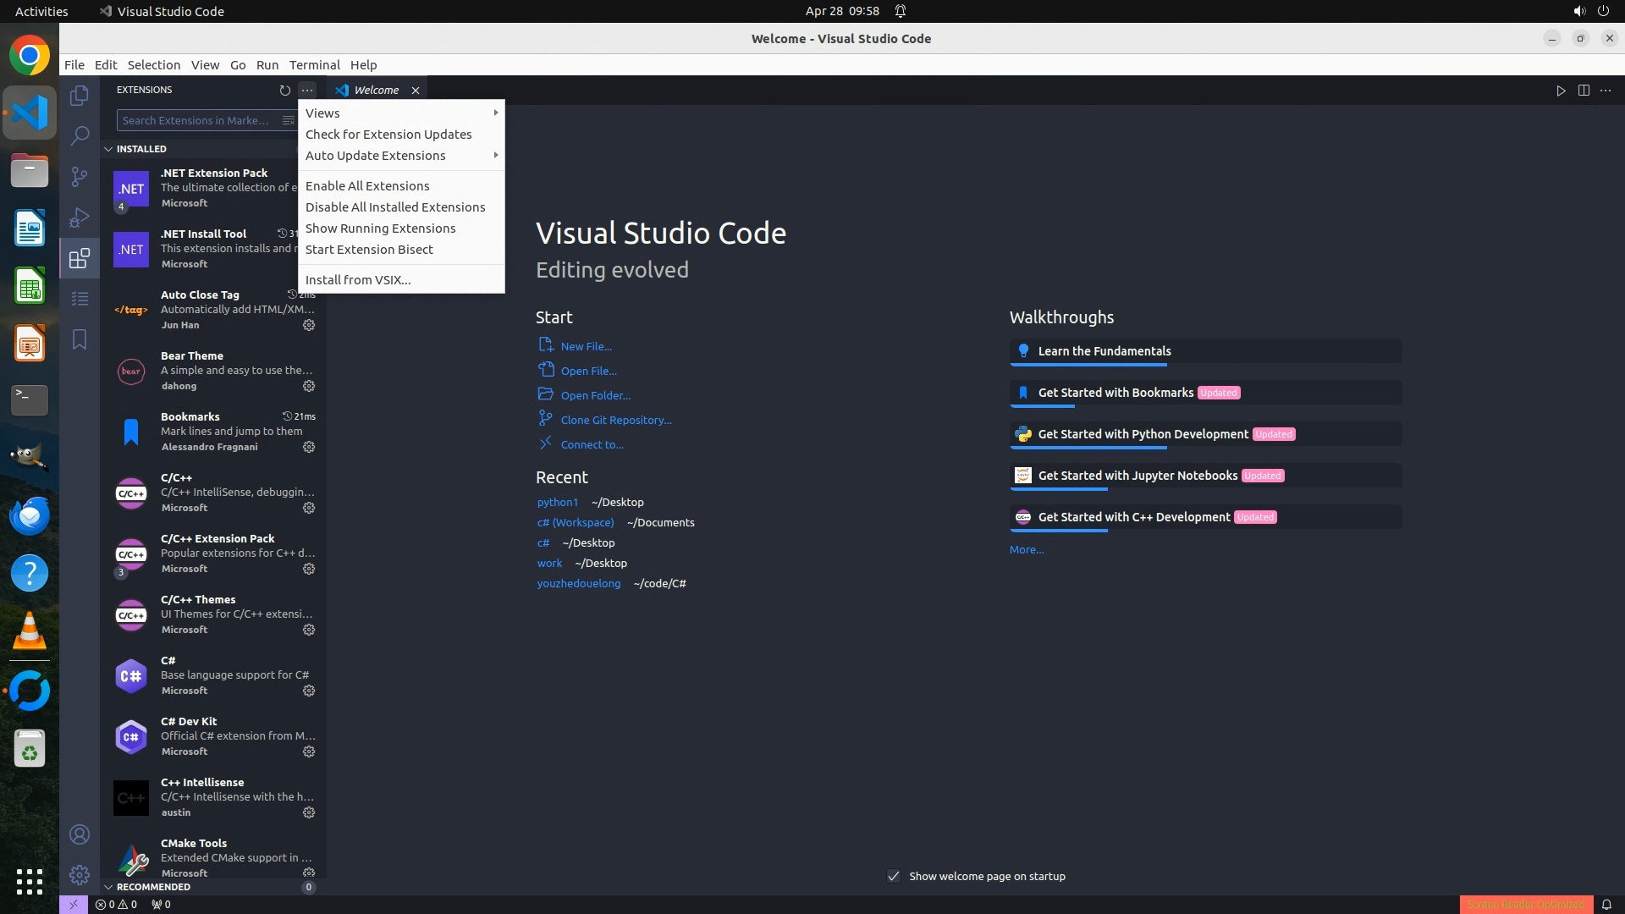Click the Screen Reader Optimized status item
This screenshot has width=1625, height=914.
click(x=1525, y=904)
